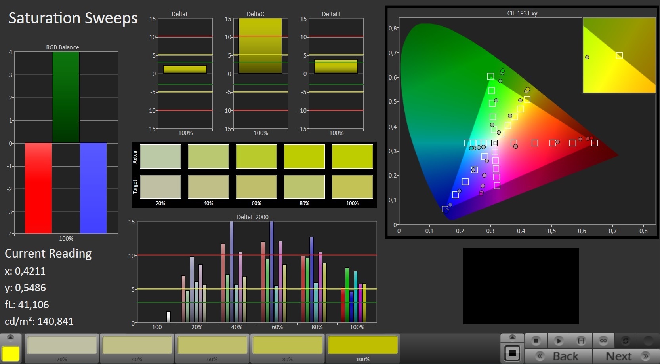Click the Saturation Sweeps title

(73, 18)
